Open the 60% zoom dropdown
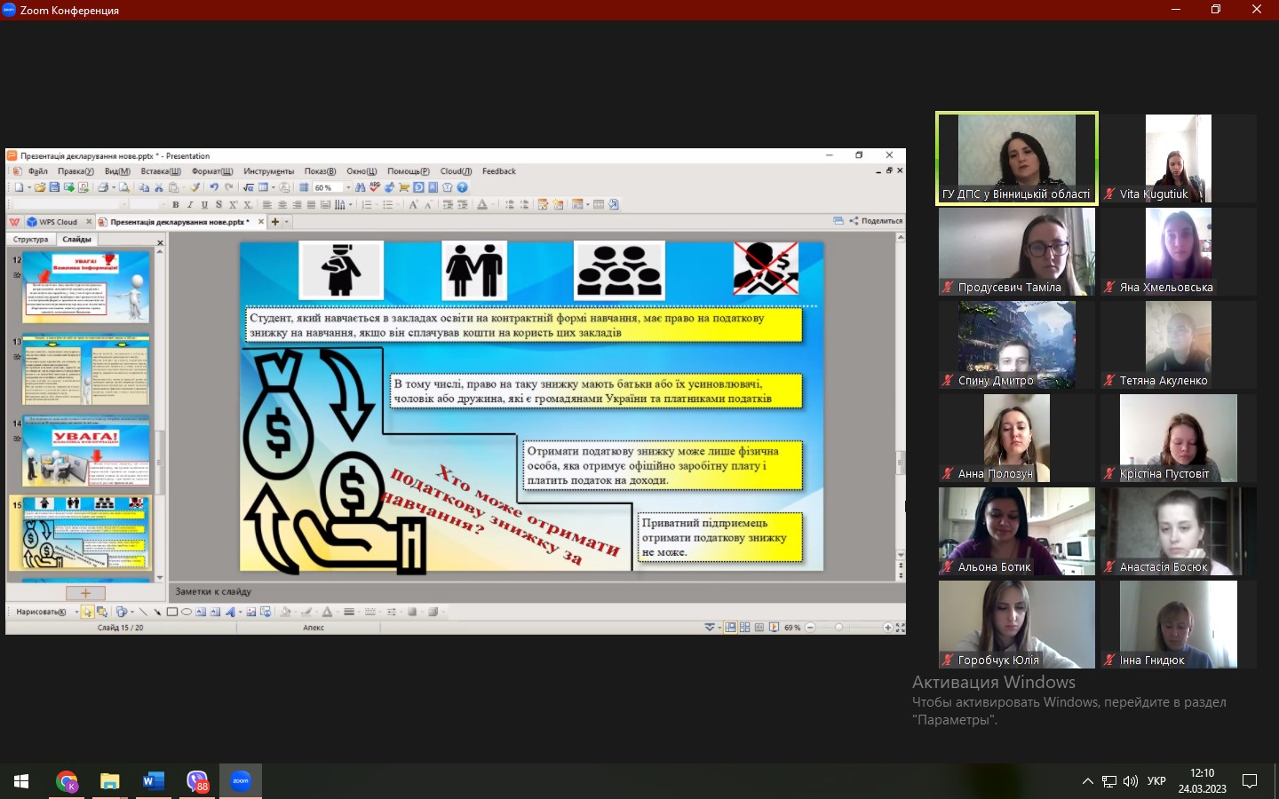 click(348, 187)
